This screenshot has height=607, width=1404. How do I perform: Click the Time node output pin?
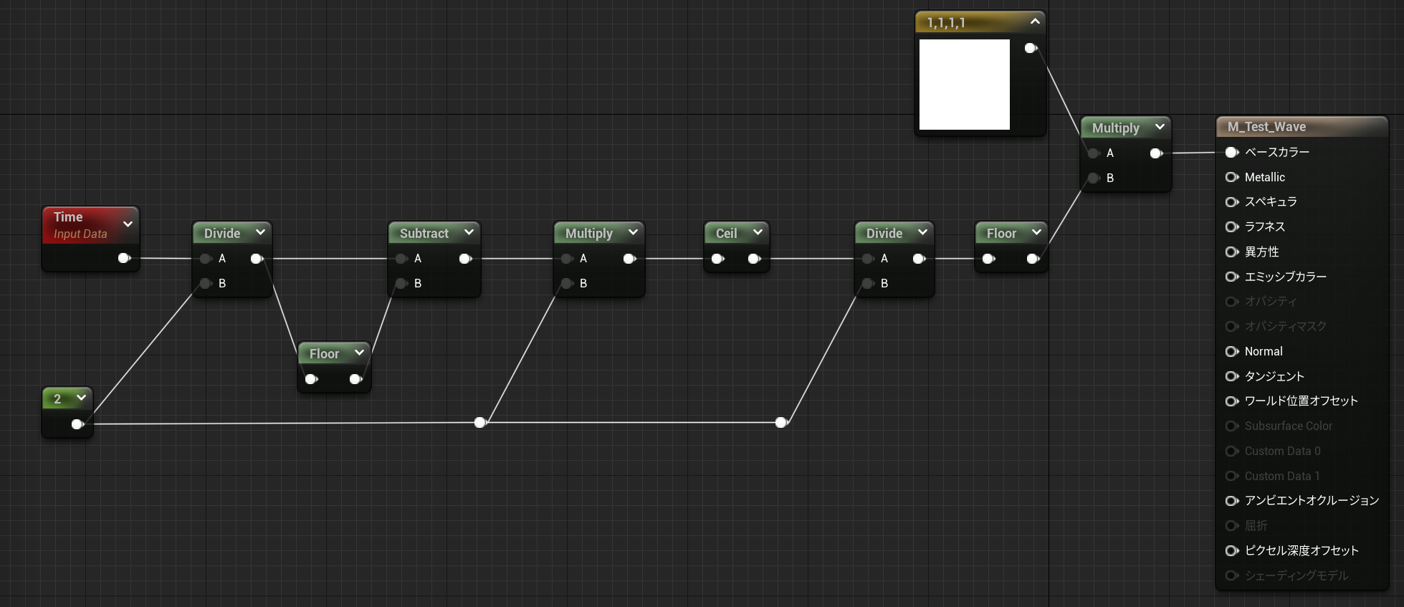[124, 258]
